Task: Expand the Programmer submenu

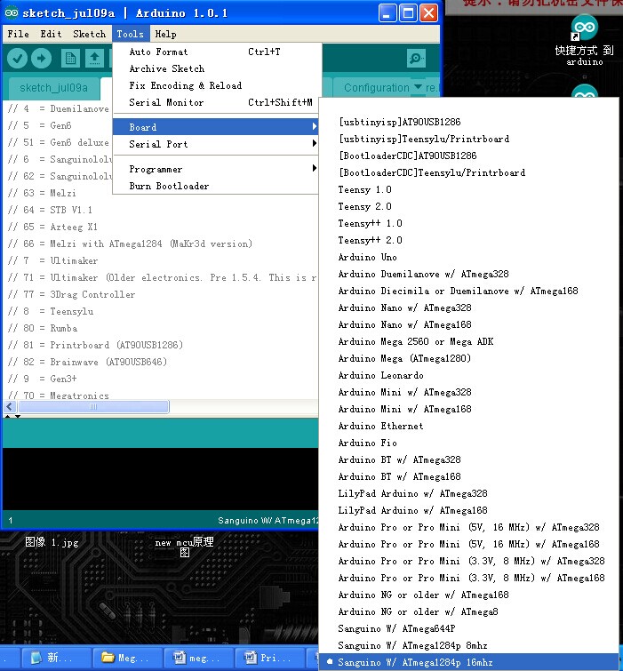Action: click(x=216, y=169)
